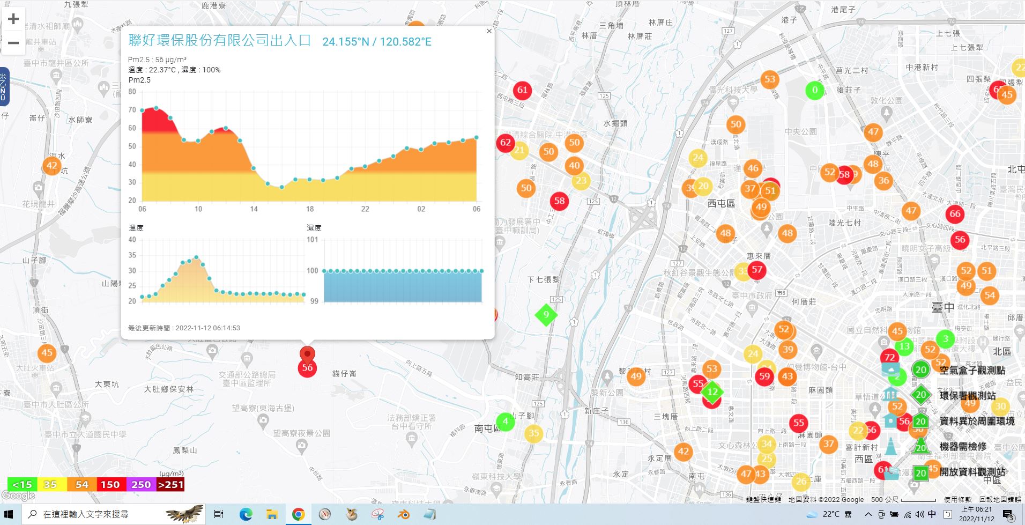This screenshot has width=1025, height=525.
Task: Click the purple 250 legend swatch
Action: pos(140,484)
